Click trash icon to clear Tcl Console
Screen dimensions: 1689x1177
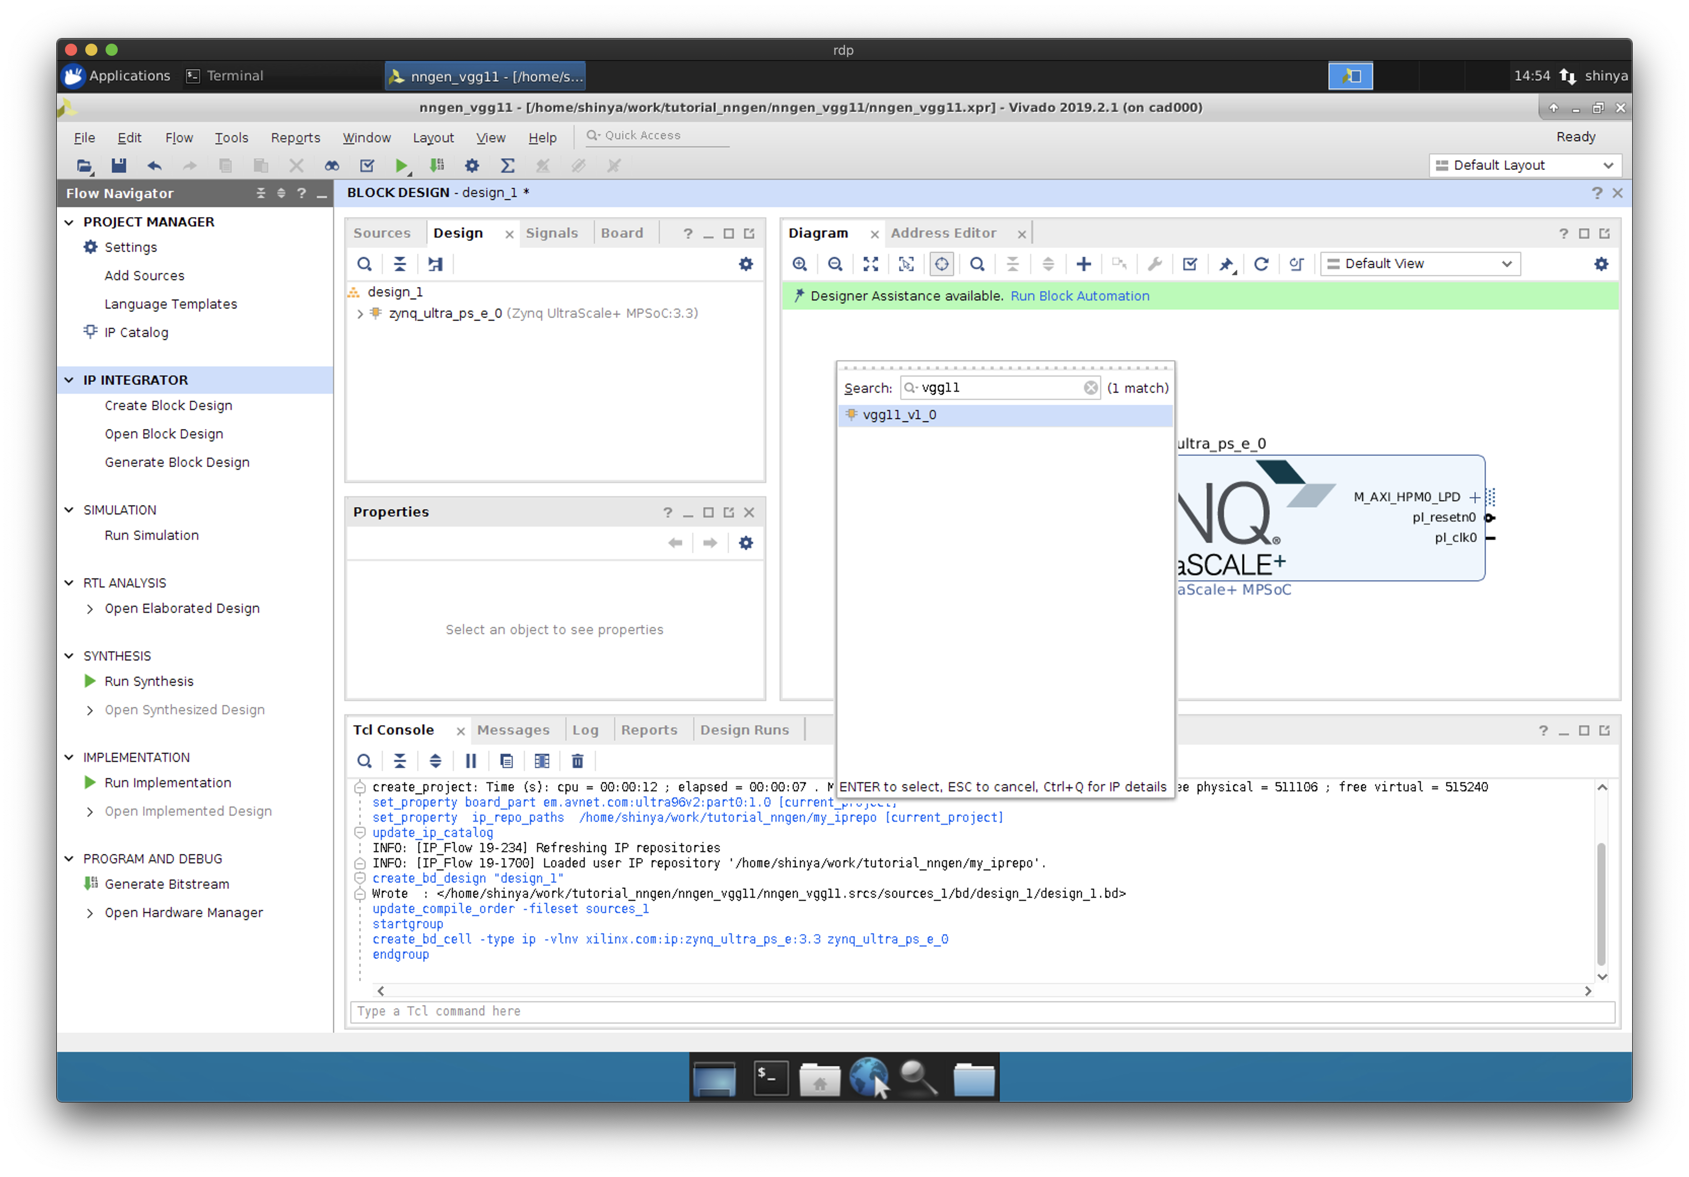tap(578, 761)
